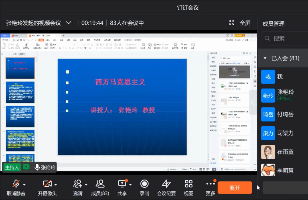Enter fullscreen with 全屏

[240, 23]
